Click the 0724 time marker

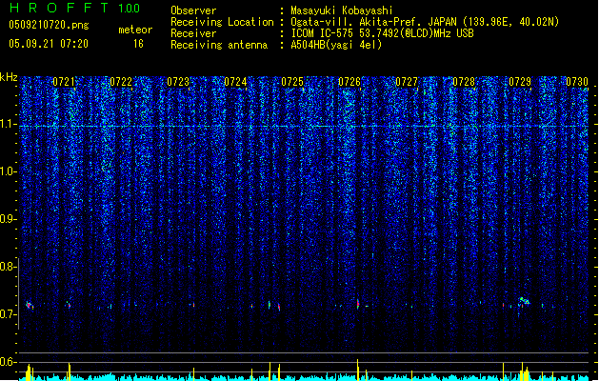click(x=235, y=82)
